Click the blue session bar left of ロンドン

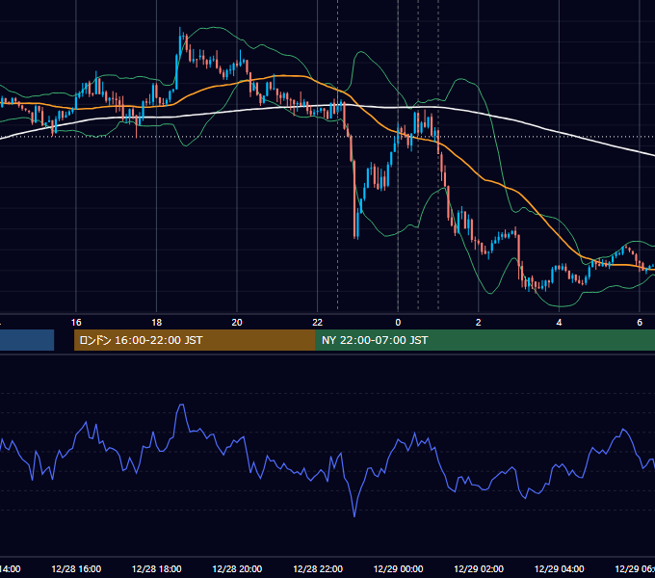pos(27,340)
